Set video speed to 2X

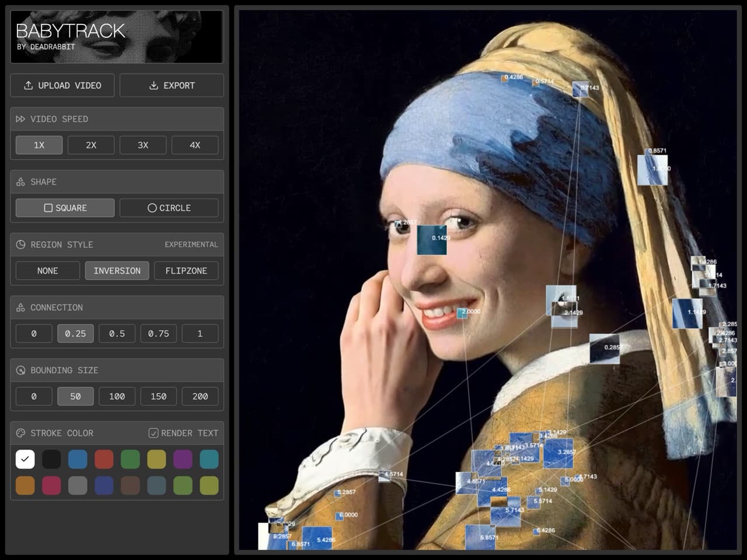pyautogui.click(x=91, y=145)
